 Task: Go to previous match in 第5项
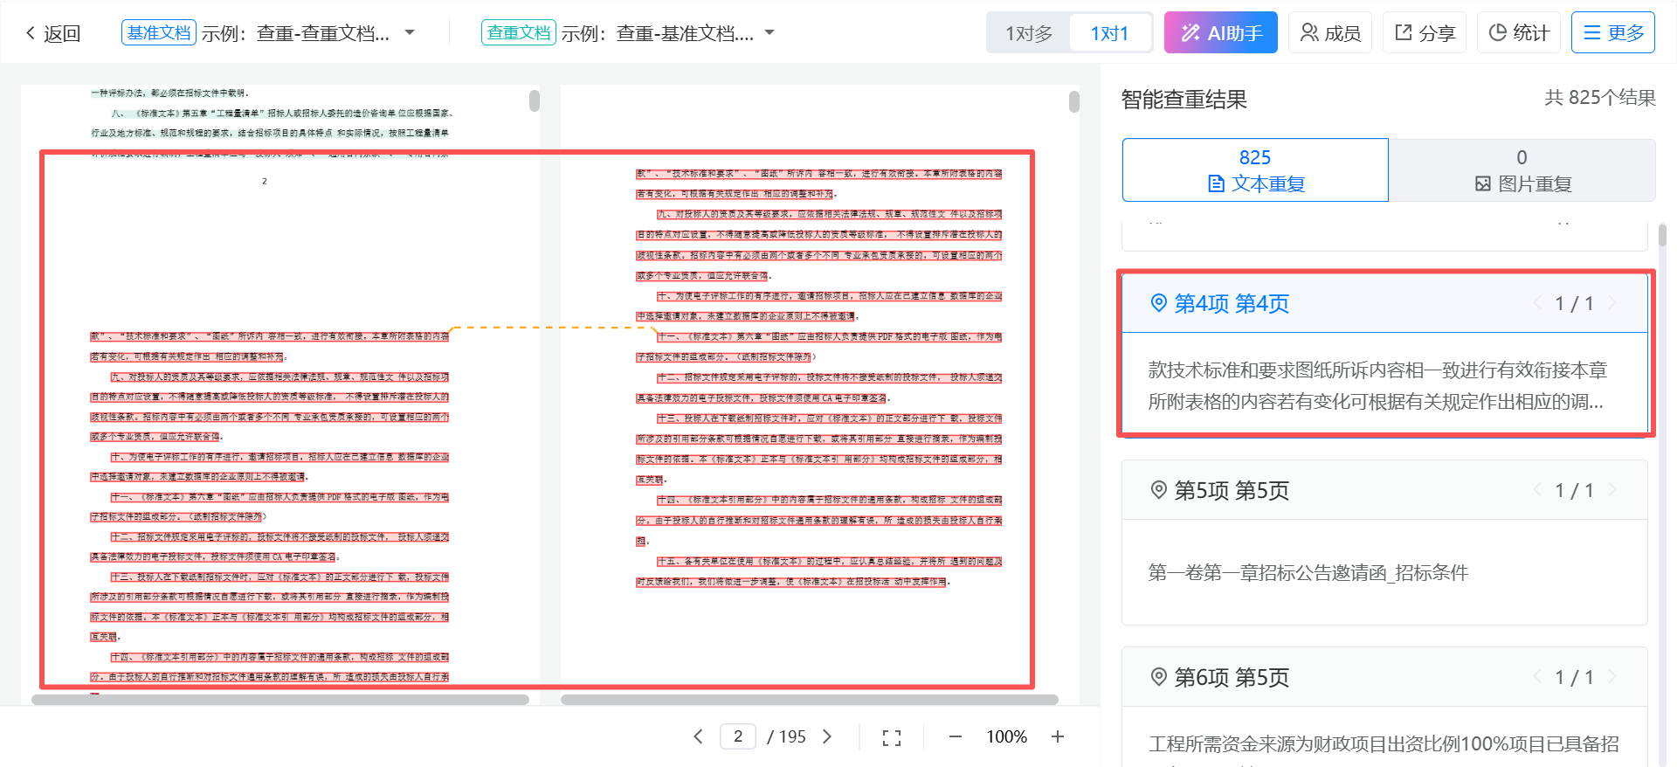click(x=1537, y=490)
